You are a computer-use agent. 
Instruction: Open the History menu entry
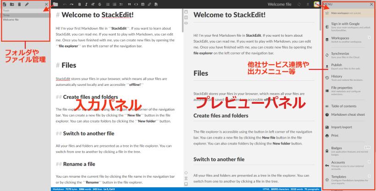[348, 78]
